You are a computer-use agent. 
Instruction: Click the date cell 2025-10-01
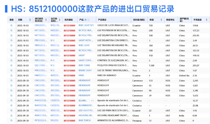[23, 75]
